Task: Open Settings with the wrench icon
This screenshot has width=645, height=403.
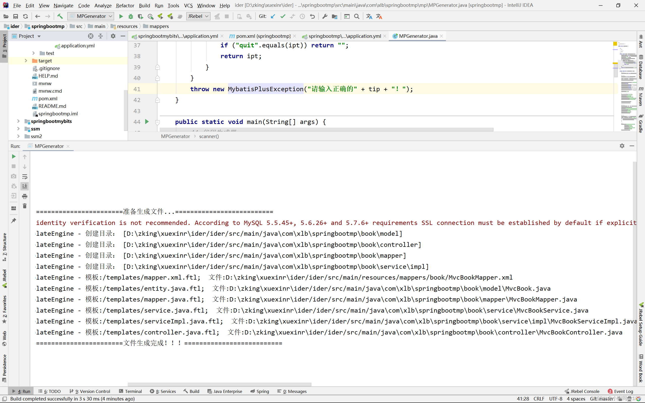Action: 325,16
